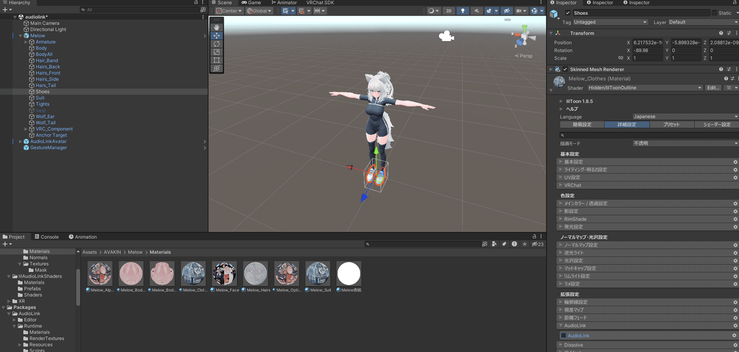
Task: Enable the AudioLink checkbox
Action: (563, 335)
